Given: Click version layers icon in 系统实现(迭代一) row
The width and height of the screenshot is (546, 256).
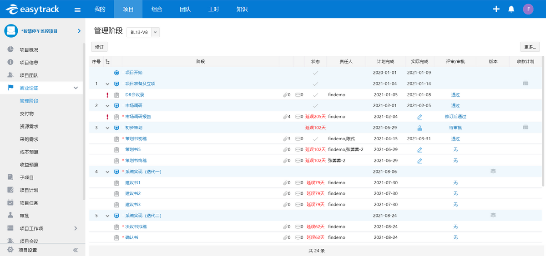Looking at the screenshot, I should [x=493, y=171].
